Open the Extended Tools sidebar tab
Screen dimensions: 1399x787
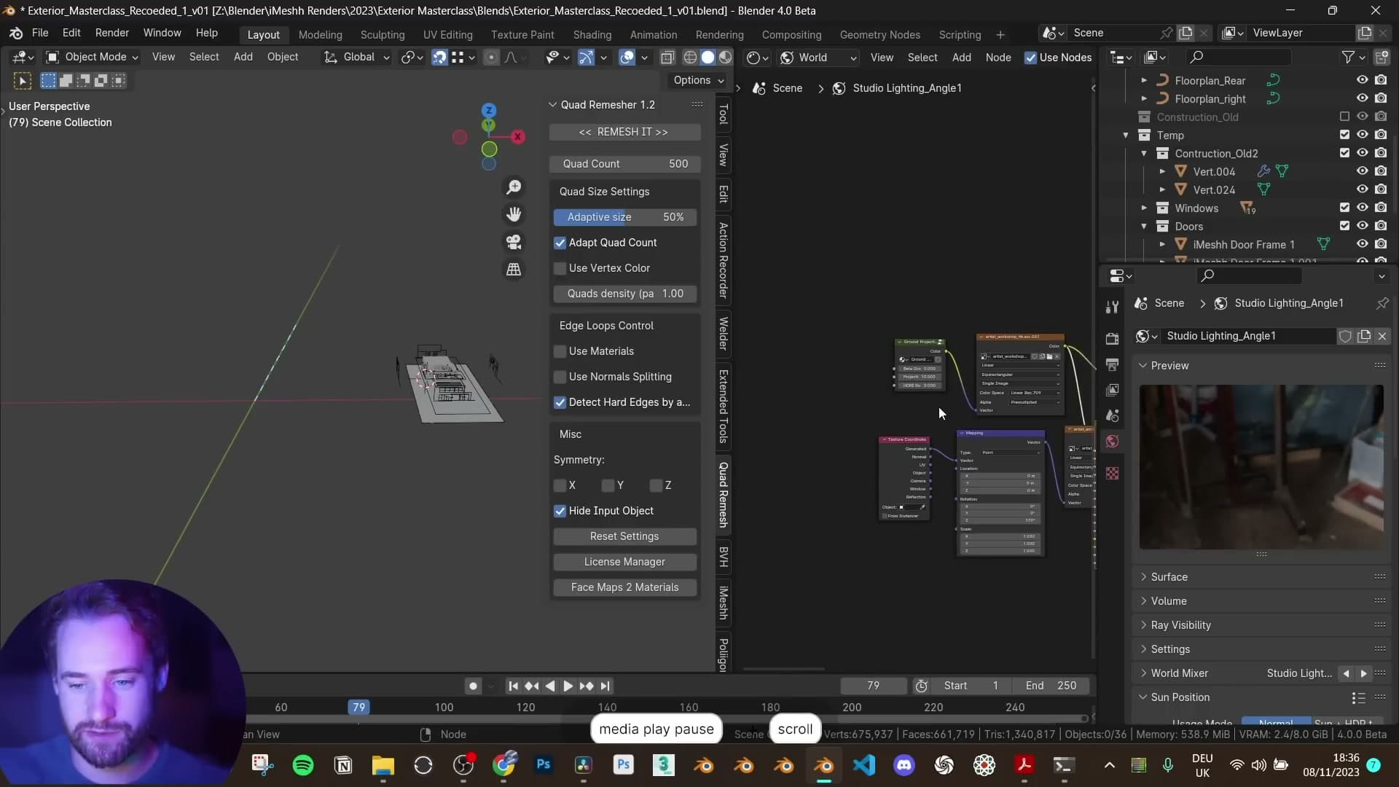coord(724,406)
